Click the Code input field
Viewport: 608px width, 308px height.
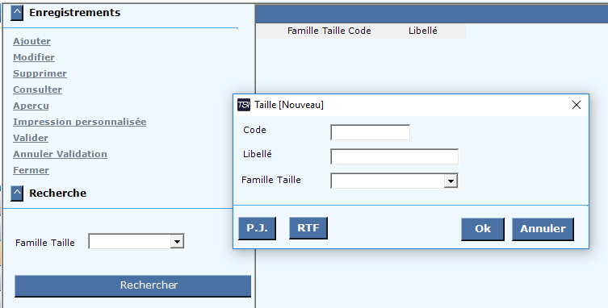pyautogui.click(x=370, y=132)
